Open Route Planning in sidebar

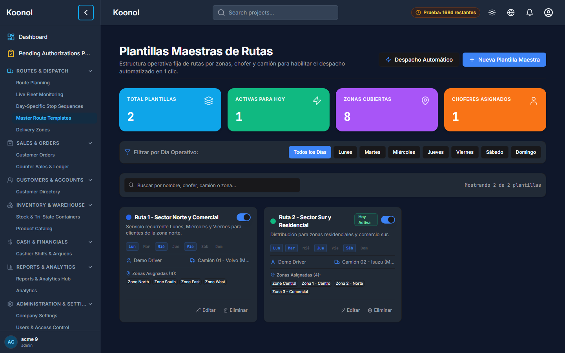pos(33,83)
